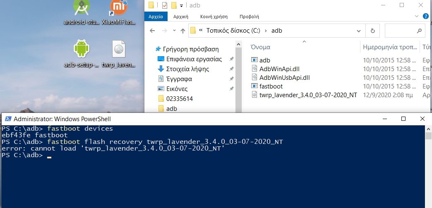Expand the ribbon using the chevron
432x208 pixels.
(415, 17)
